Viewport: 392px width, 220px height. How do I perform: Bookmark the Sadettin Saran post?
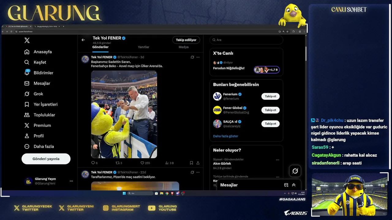(191, 163)
